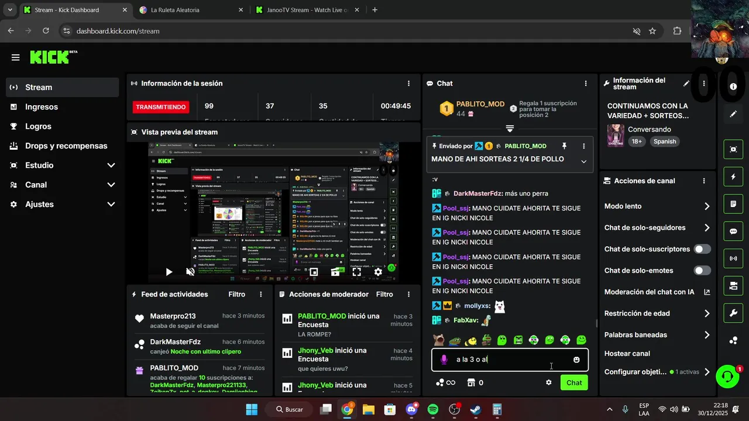Open session information three-dot menu
This screenshot has width=749, height=421.
408,84
